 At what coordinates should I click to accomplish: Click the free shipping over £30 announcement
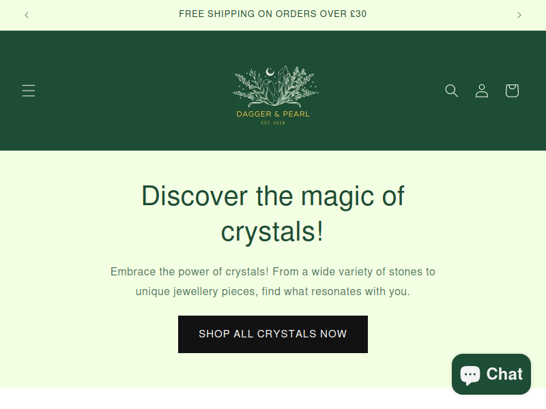pyautogui.click(x=272, y=14)
